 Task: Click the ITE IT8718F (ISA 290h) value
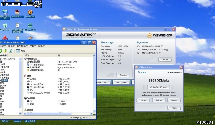point(68,61)
